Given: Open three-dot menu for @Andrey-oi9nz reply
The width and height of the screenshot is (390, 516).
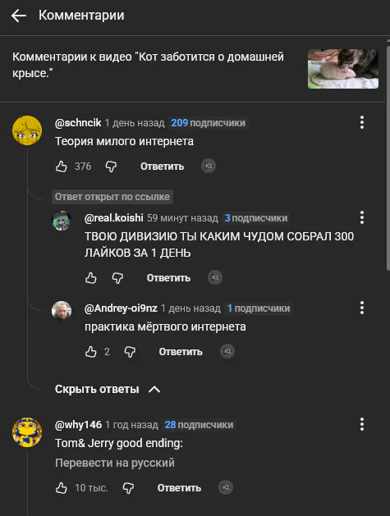Looking at the screenshot, I should point(362,308).
